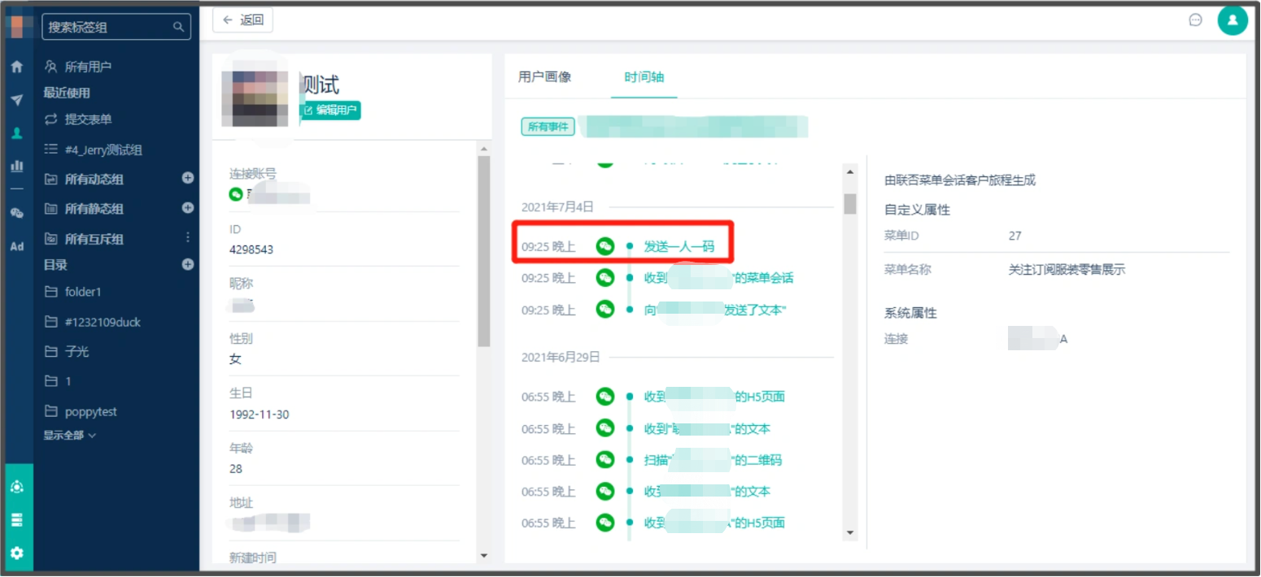The image size is (1261, 577).
Task: Open the paper-plane send icon in rail
Action: (16, 100)
